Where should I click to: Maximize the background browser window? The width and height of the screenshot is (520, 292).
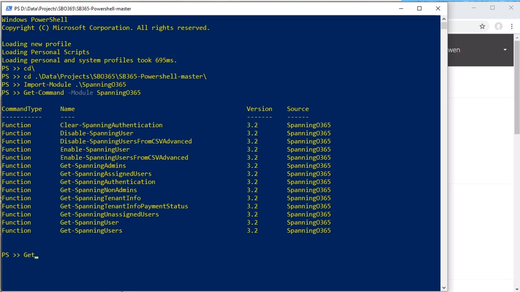(x=492, y=8)
